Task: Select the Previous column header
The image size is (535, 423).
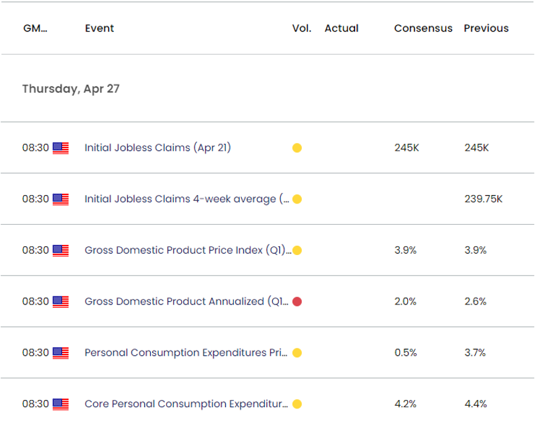Action: (x=486, y=28)
